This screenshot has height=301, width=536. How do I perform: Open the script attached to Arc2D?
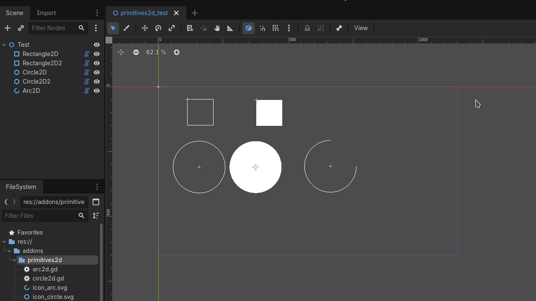[x=87, y=91]
